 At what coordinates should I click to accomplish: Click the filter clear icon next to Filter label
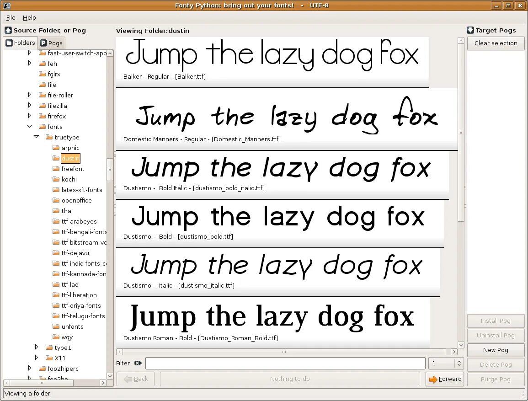click(x=138, y=363)
